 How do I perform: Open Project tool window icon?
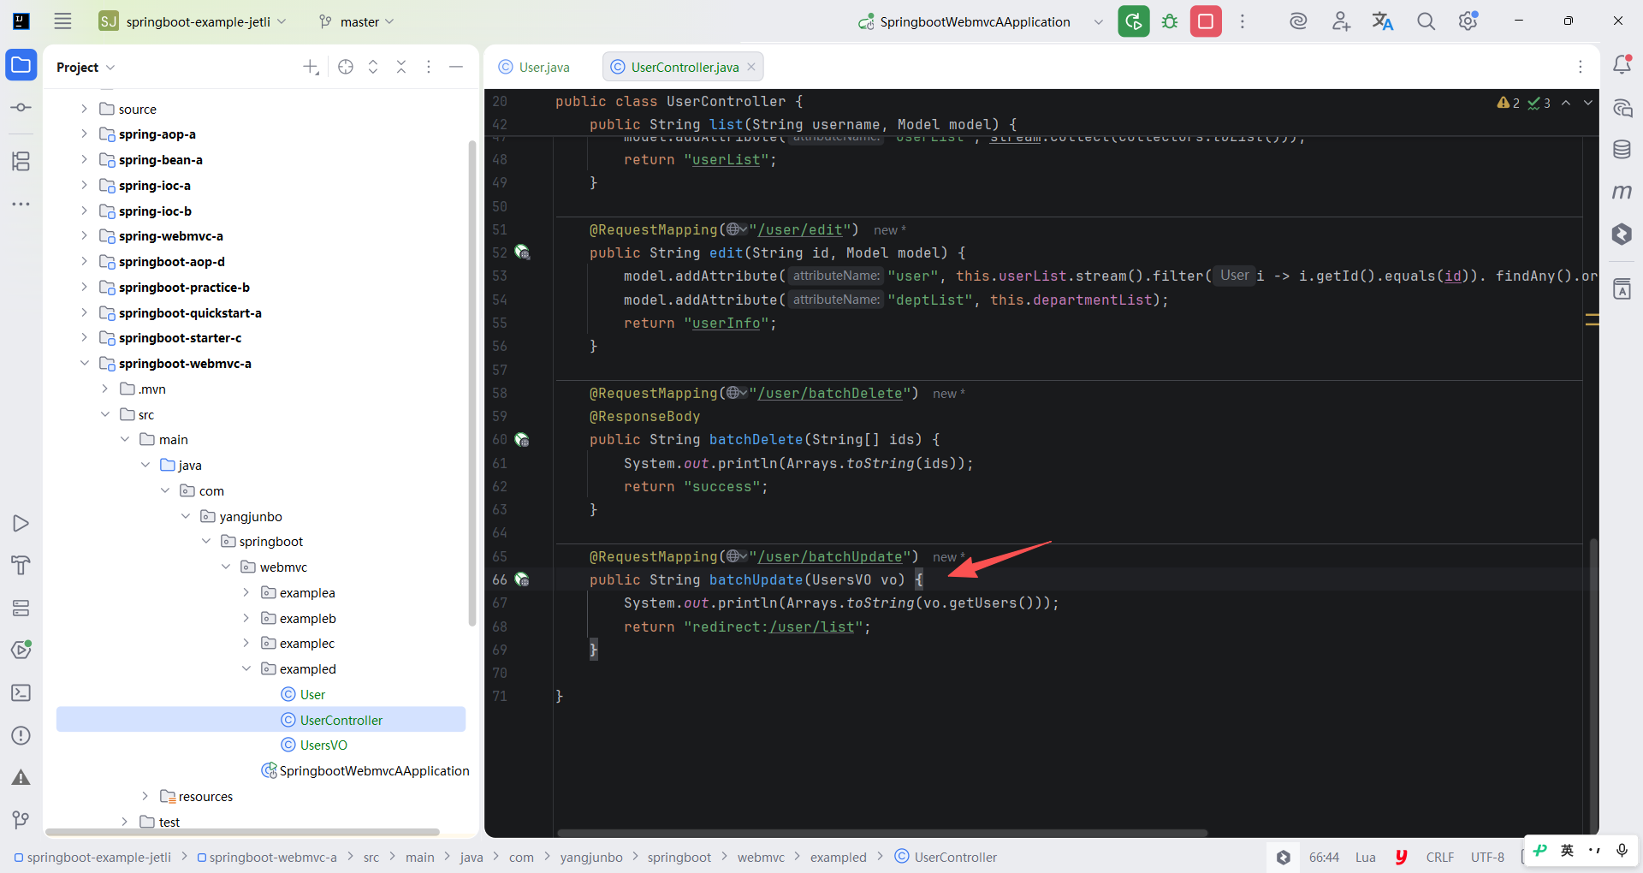[21, 65]
